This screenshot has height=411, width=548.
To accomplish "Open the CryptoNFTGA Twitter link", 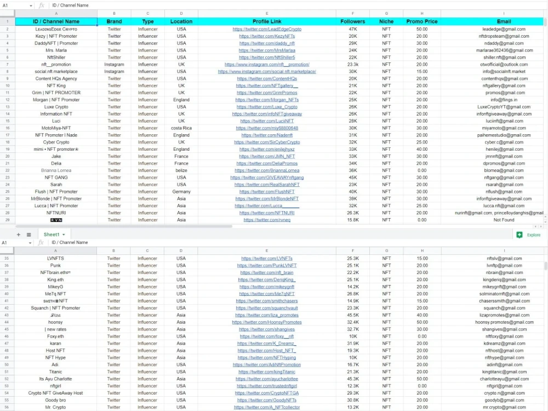I will pos(267,393).
